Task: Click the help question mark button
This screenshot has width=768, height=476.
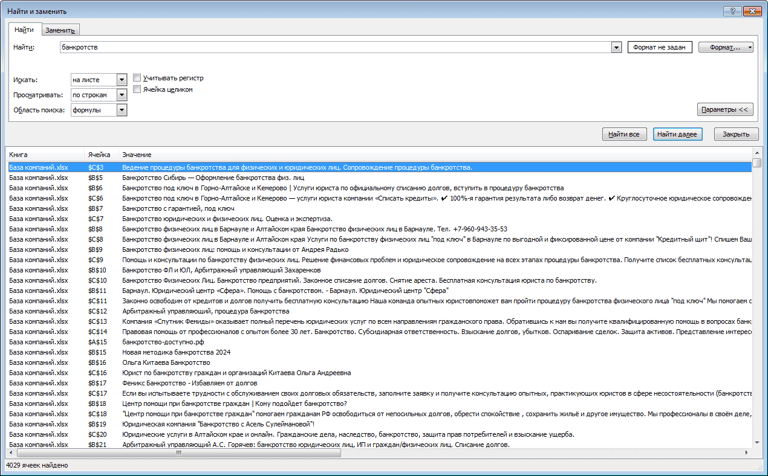Action: (732, 11)
